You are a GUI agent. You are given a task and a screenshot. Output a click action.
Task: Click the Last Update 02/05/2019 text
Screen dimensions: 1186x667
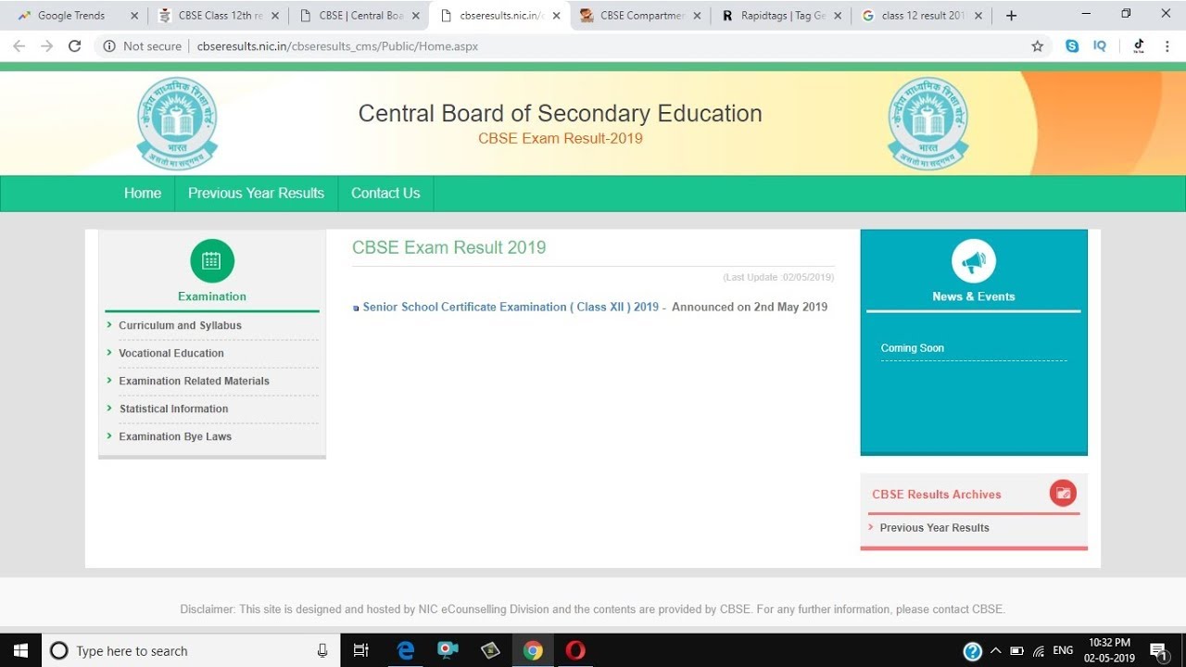click(778, 278)
